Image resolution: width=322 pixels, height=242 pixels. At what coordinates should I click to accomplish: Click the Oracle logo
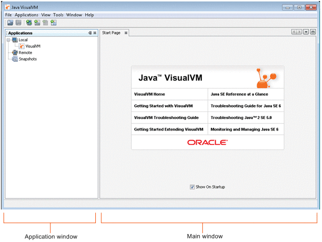pos(207,142)
